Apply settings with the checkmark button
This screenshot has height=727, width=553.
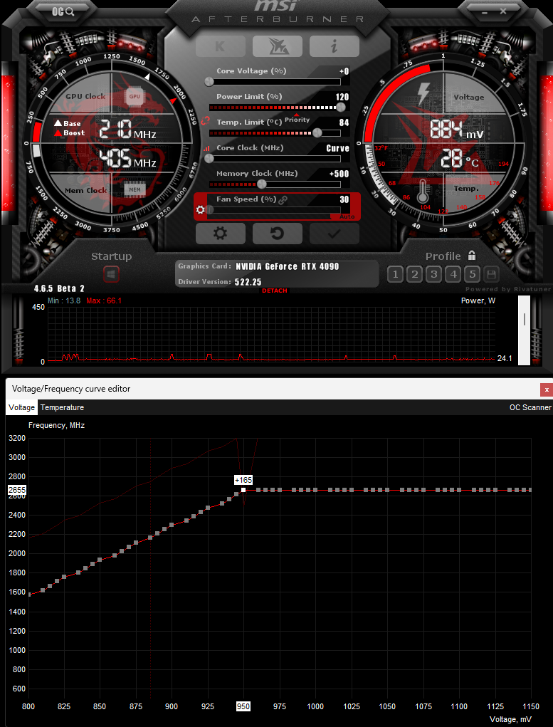[x=335, y=234]
